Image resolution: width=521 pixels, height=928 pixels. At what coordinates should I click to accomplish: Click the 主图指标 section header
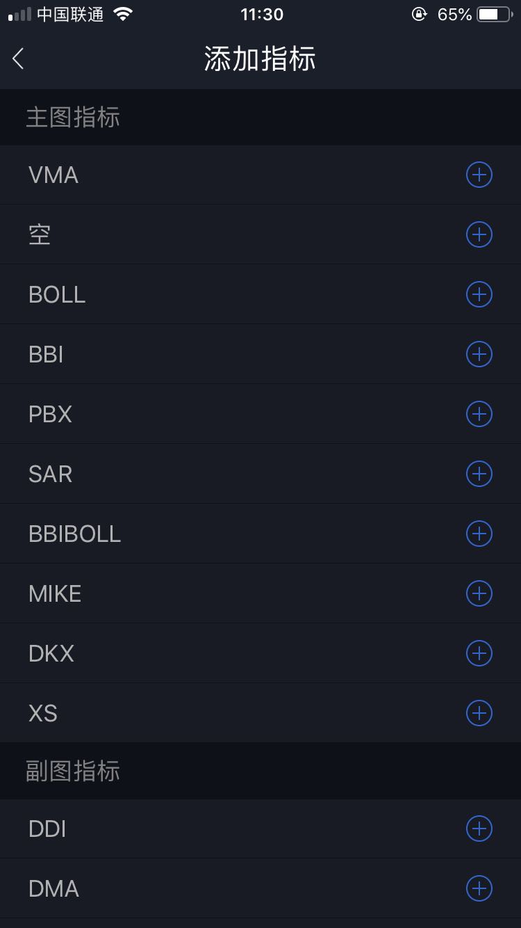tap(73, 118)
